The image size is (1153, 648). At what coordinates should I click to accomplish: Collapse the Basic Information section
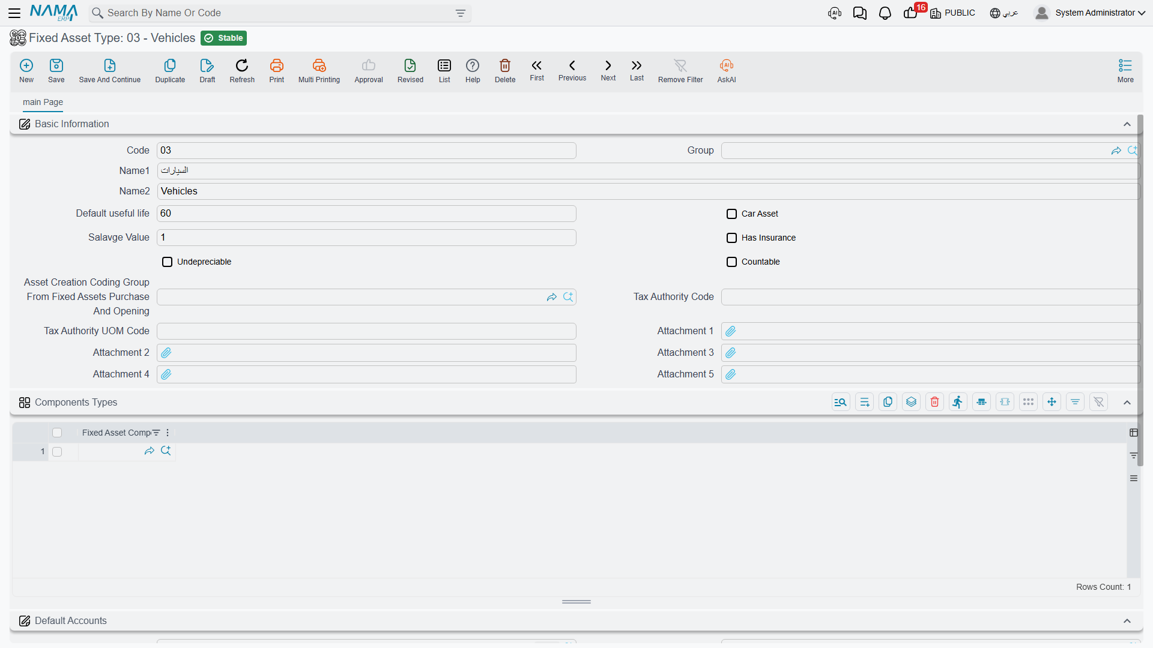pos(1127,124)
